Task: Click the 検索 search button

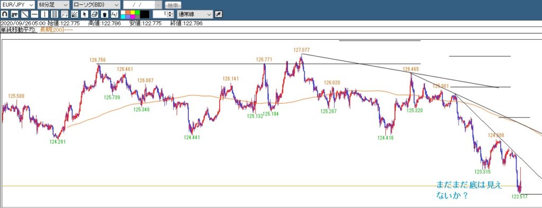Action: (173, 5)
